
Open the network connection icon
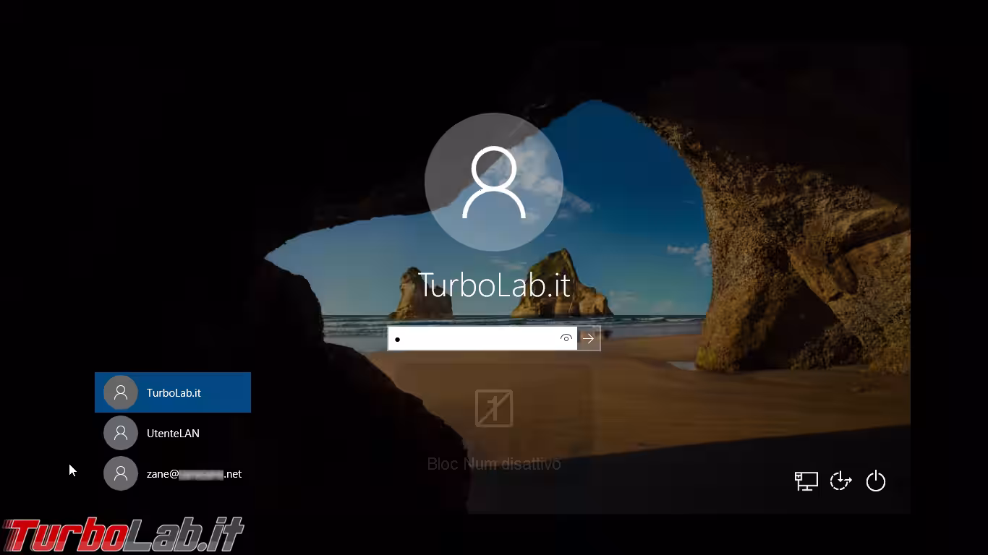806,481
